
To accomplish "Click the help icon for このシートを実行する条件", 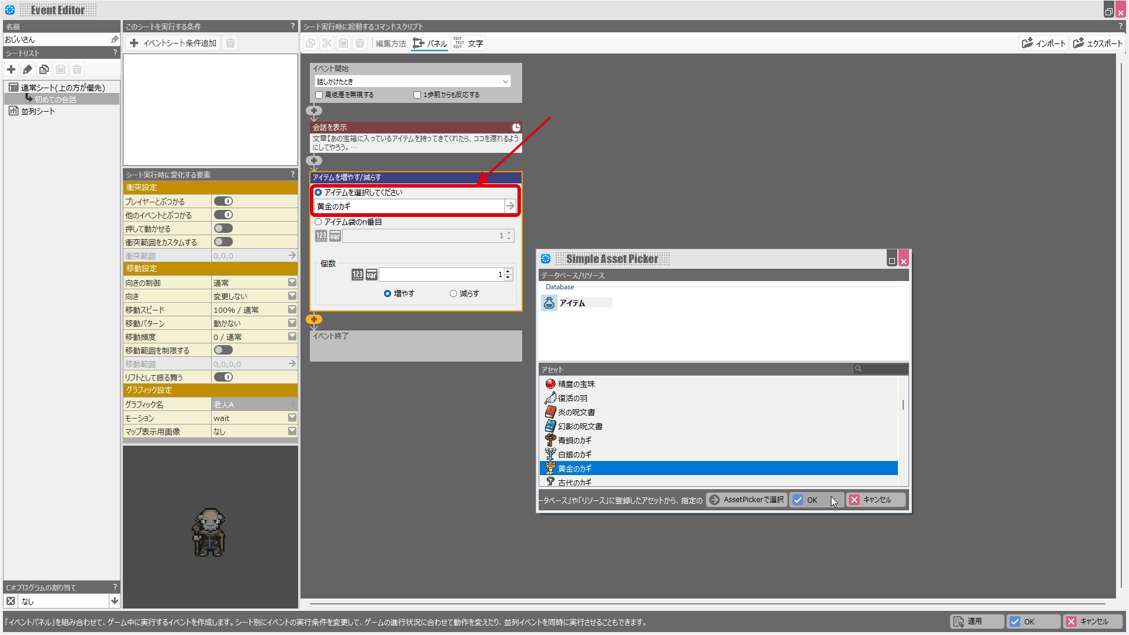I will point(293,26).
